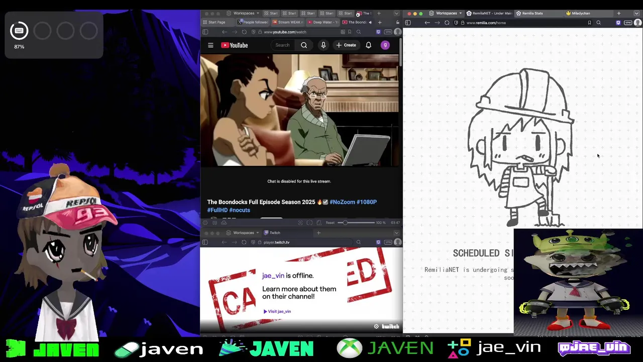Open tab list chevron in Twitch window
643x362 pixels.
[396, 233]
